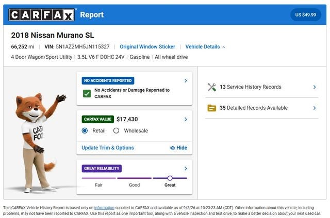Open 13 Service History Records row
330x218 pixels.
coord(262,87)
